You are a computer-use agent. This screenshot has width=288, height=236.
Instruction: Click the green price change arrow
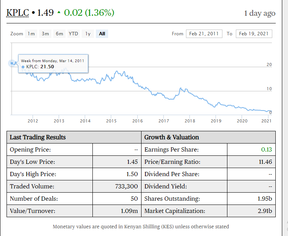pos(59,12)
